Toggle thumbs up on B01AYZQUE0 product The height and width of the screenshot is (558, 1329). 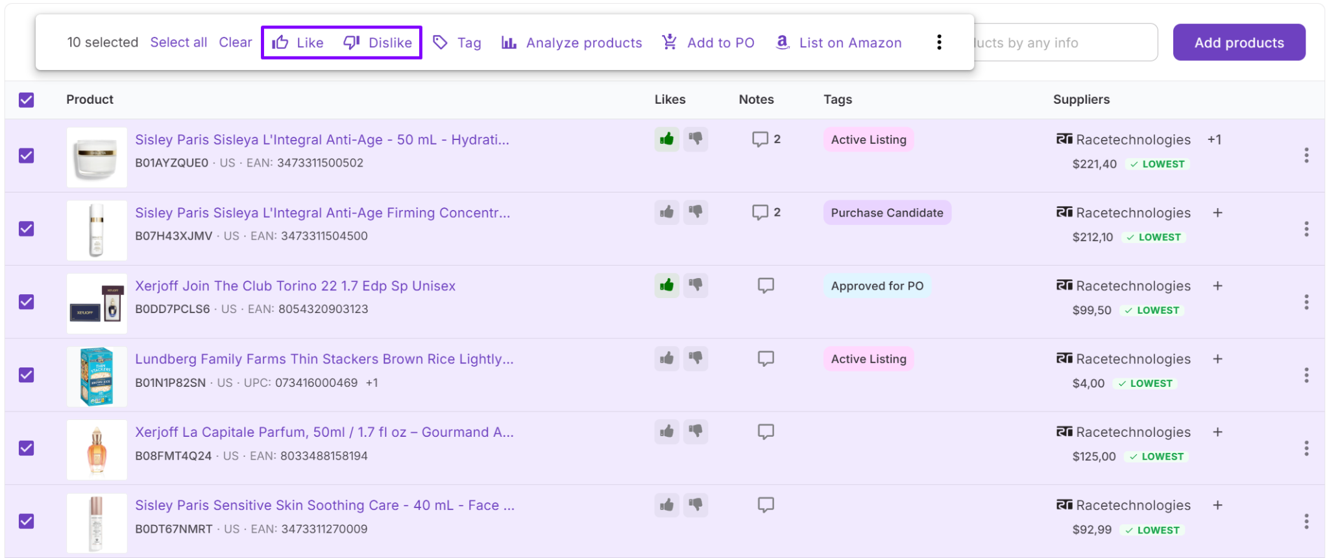[666, 139]
